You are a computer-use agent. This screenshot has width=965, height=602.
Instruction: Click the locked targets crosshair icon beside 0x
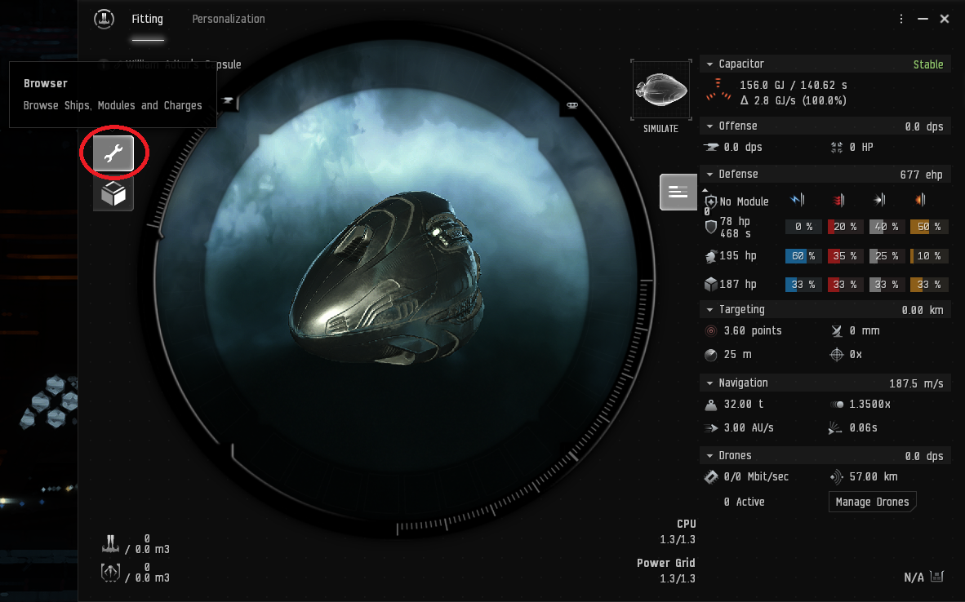click(x=836, y=355)
